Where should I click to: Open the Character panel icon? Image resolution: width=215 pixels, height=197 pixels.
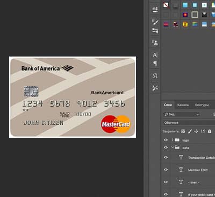(155, 55)
